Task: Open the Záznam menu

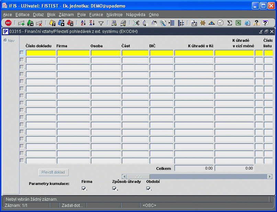Action: 66,15
